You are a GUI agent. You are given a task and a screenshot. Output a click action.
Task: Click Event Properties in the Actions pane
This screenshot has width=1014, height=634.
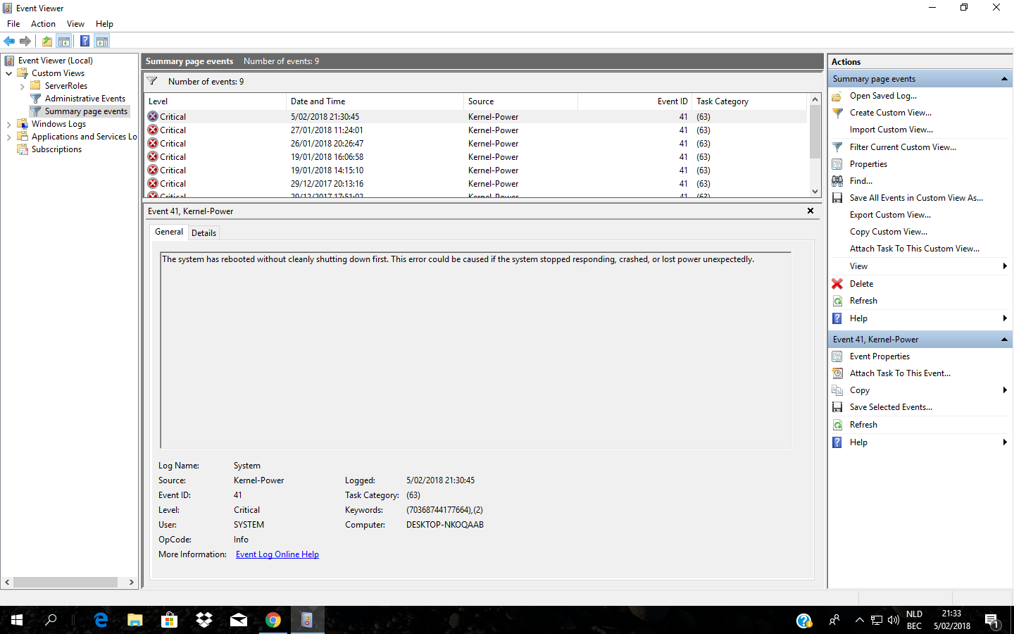[x=880, y=356]
